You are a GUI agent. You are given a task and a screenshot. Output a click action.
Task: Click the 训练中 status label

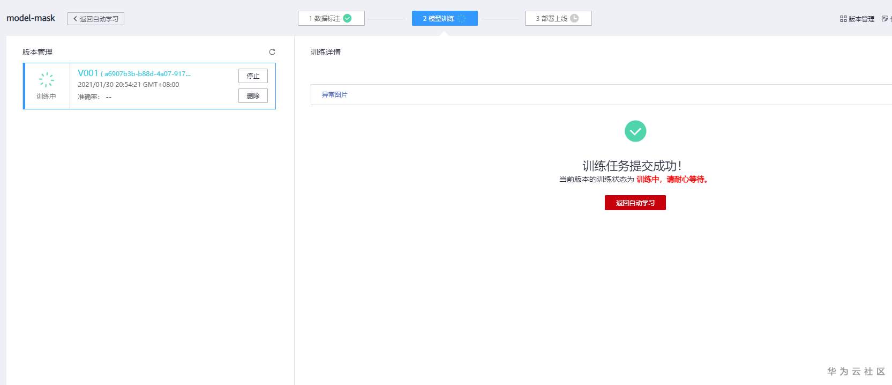click(x=46, y=97)
